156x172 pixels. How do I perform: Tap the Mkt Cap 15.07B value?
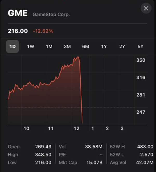tap(94, 163)
